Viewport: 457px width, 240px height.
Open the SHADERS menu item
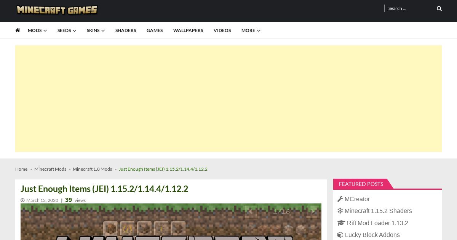pos(126,30)
